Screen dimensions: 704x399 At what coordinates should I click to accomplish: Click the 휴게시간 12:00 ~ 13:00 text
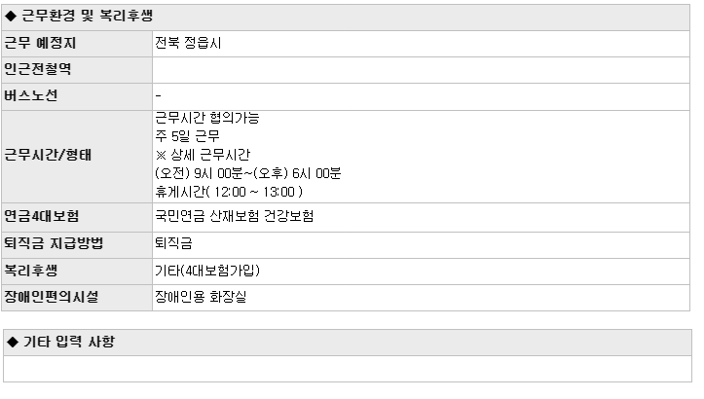(x=229, y=192)
